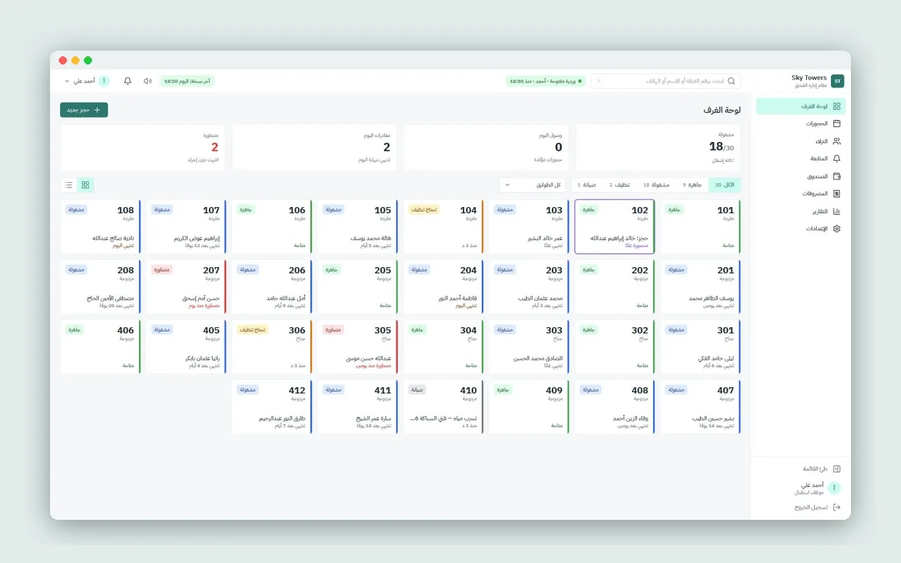Select لوحة الغرف rooms board sidebar item
901x563 pixels.
point(801,106)
